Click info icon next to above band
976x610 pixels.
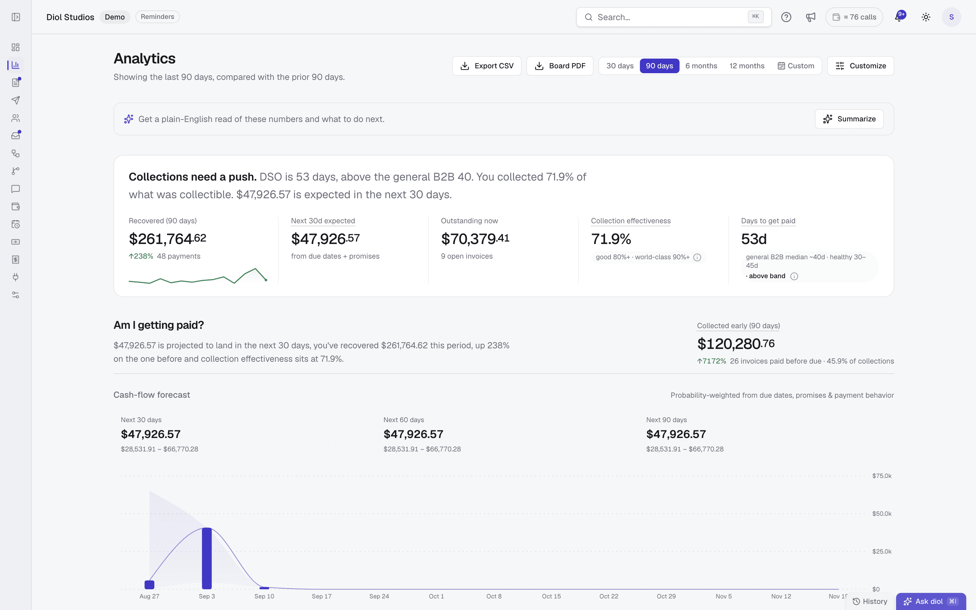[x=794, y=276]
